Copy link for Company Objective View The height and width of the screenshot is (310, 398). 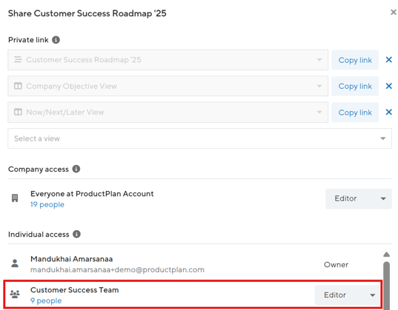(x=355, y=86)
